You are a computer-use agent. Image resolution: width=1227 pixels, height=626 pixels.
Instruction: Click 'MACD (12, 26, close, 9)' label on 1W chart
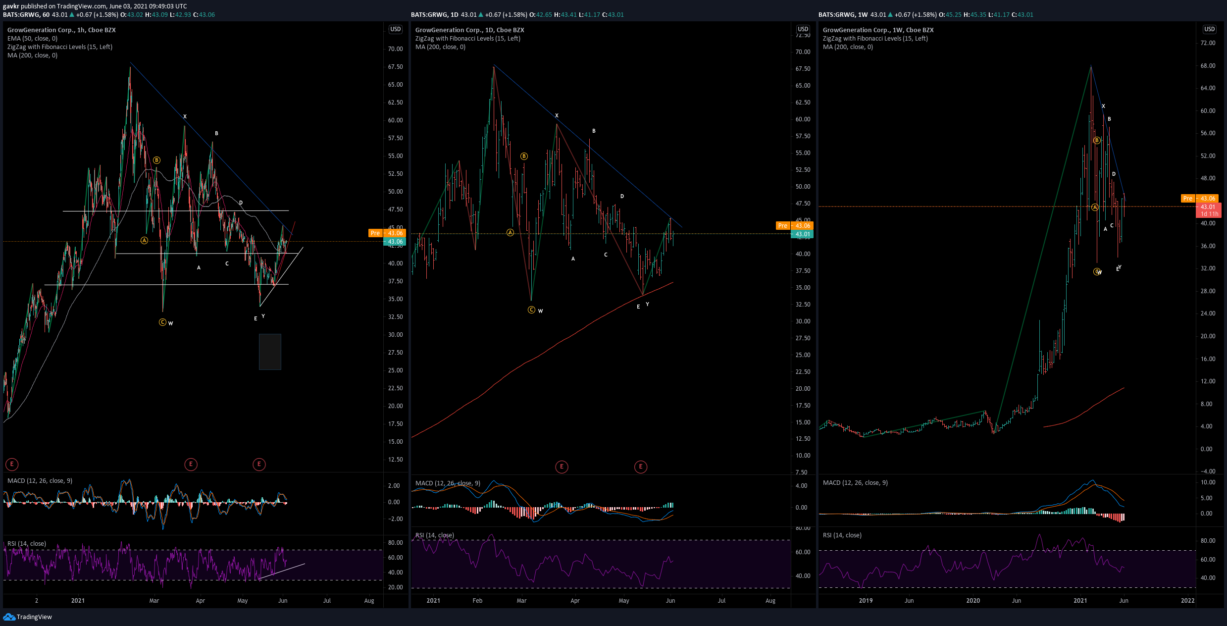tap(855, 482)
